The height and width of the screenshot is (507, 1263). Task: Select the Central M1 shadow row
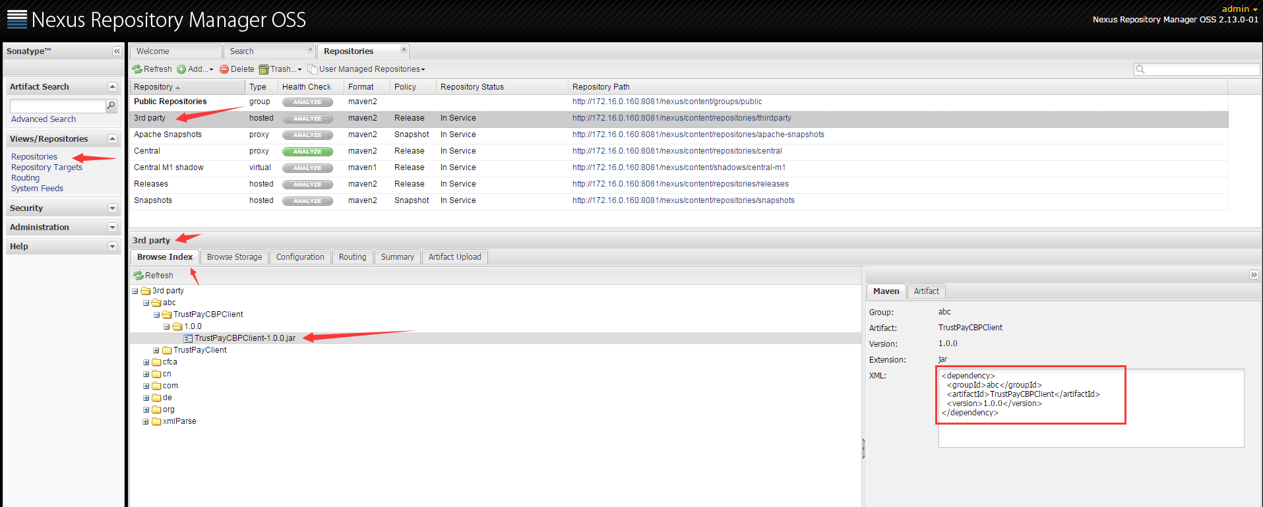(679, 167)
